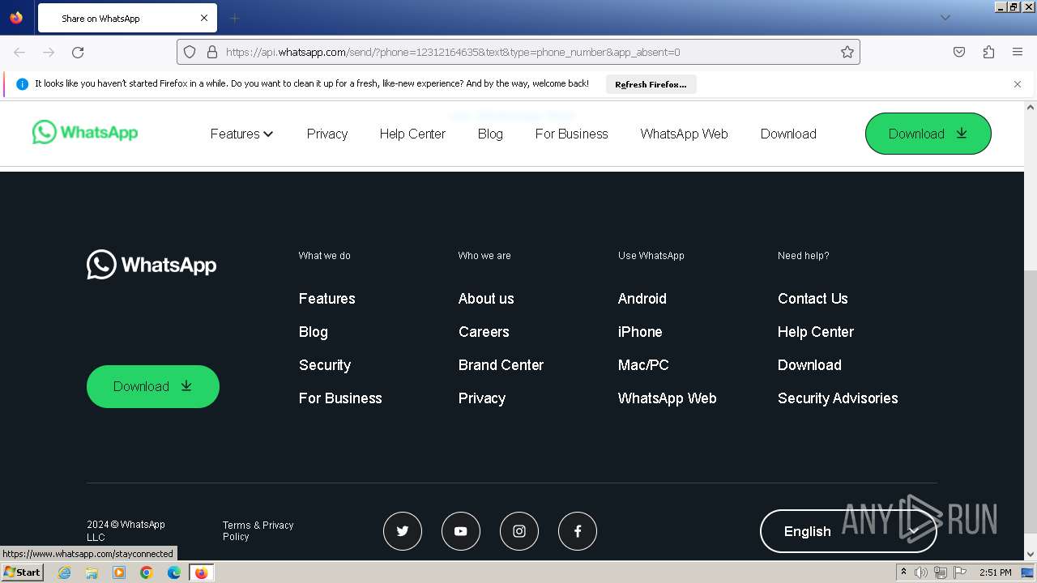Open Privacy in the header navigation
Viewport: 1037px width, 583px height.
[327, 134]
